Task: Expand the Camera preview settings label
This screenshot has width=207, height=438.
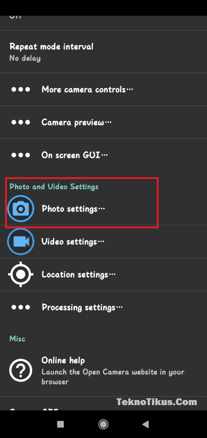Action: pyautogui.click(x=77, y=123)
